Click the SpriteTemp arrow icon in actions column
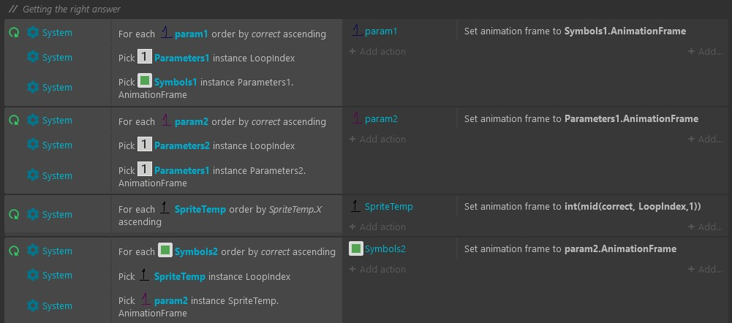Screen dimensions: 732x323 click(x=355, y=206)
